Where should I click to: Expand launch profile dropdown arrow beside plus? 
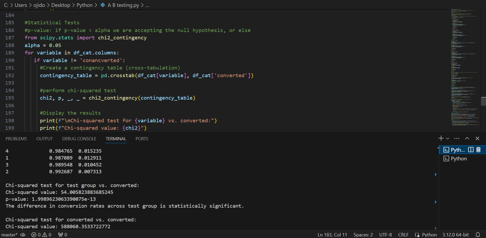[448, 138]
